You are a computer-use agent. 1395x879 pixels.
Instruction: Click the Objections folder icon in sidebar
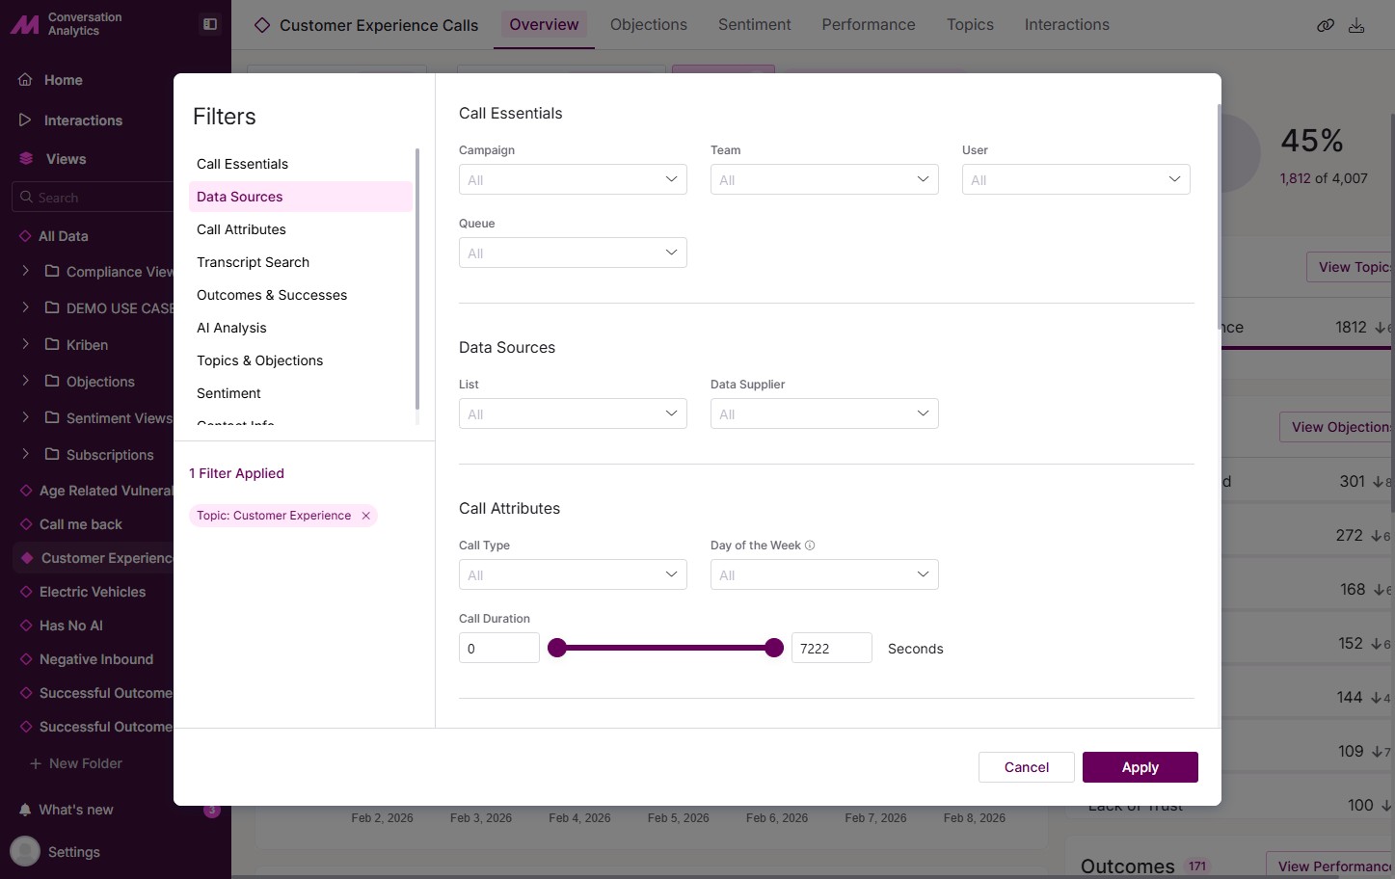(52, 381)
